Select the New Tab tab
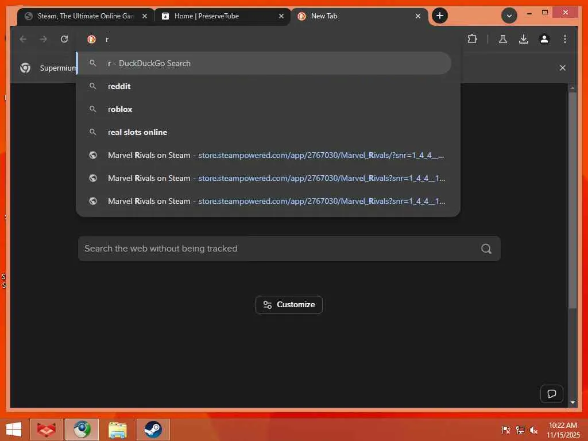The width and height of the screenshot is (588, 441). pos(359,16)
